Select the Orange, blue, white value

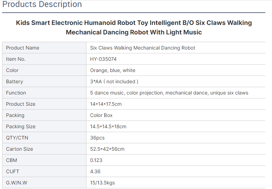pyautogui.click(x=112, y=70)
